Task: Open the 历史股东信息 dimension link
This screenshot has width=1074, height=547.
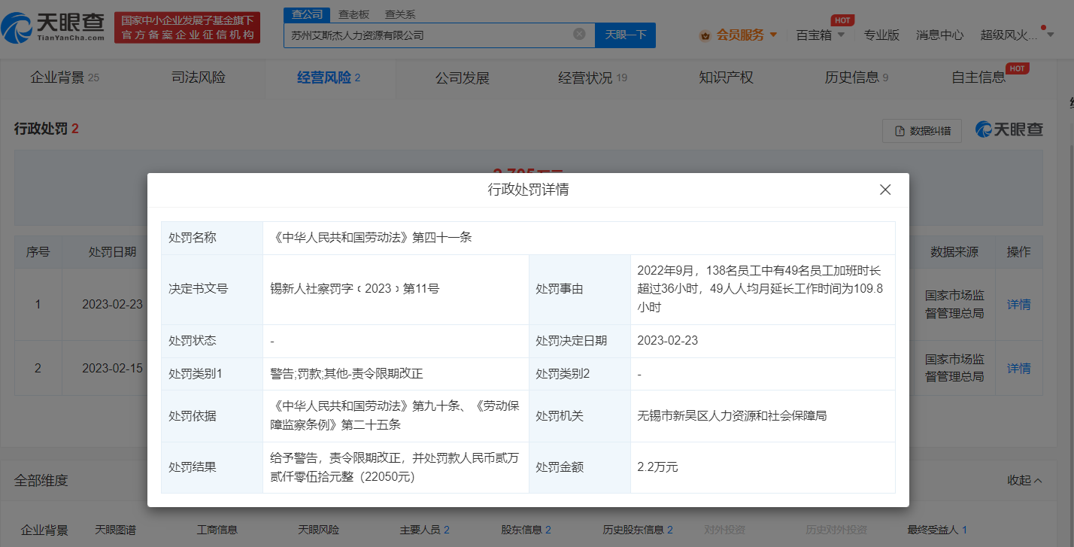Action: [x=638, y=530]
